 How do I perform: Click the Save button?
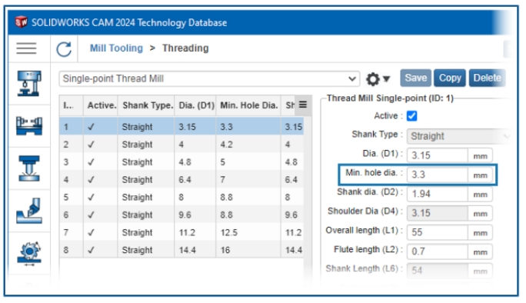415,78
